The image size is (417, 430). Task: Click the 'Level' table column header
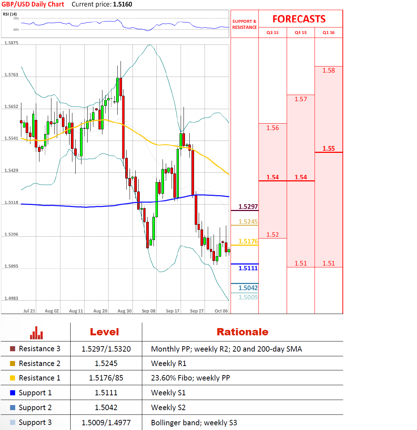[104, 332]
